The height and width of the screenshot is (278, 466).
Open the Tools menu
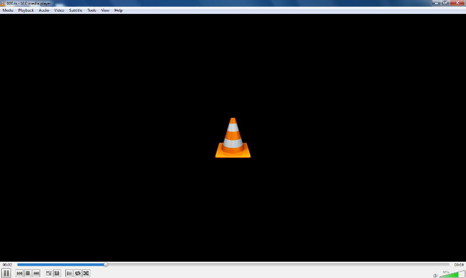coord(91,10)
